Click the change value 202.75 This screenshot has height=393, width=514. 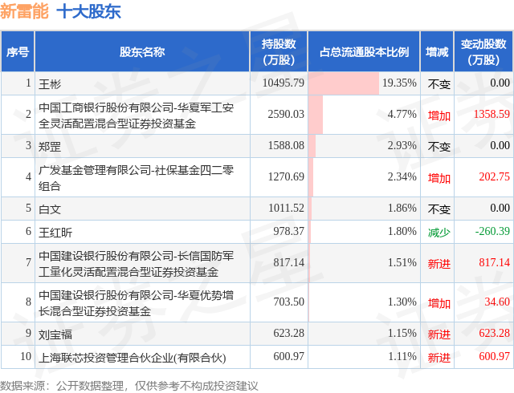click(x=495, y=176)
